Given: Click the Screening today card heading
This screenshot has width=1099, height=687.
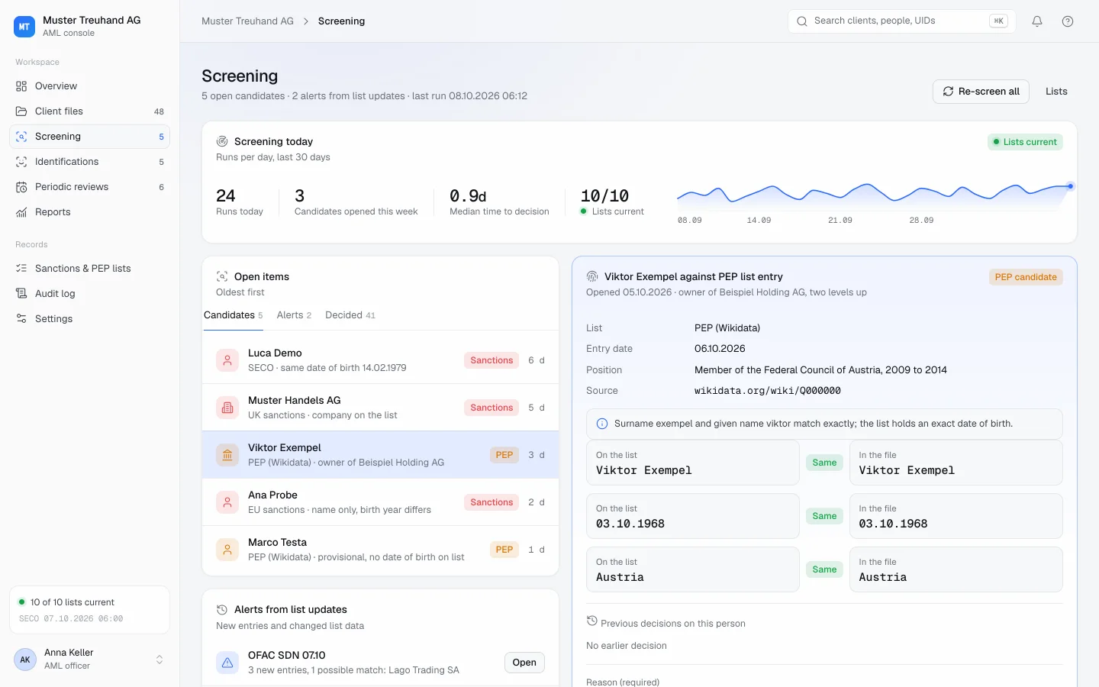Looking at the screenshot, I should point(273,142).
